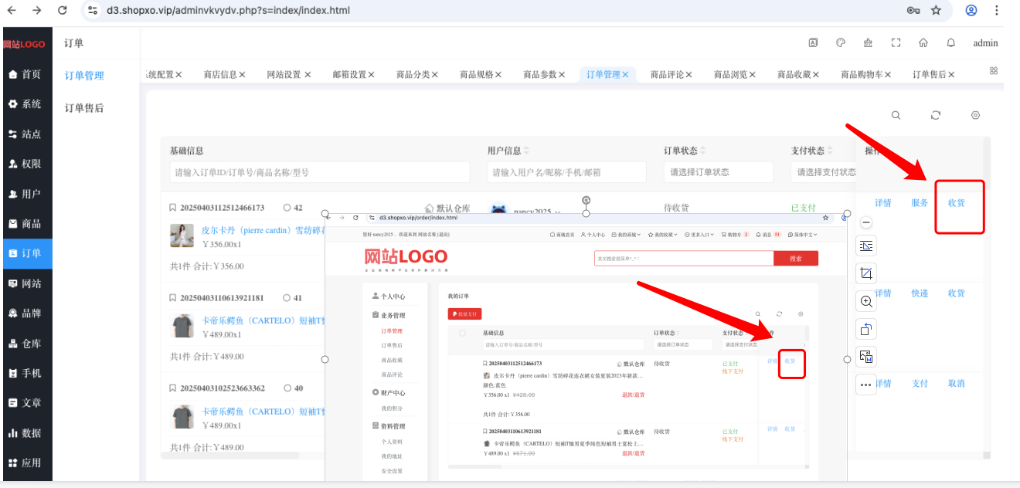The height and width of the screenshot is (488, 1020).
Task: Open the three-dots more options on image toolbar
Action: click(866, 385)
